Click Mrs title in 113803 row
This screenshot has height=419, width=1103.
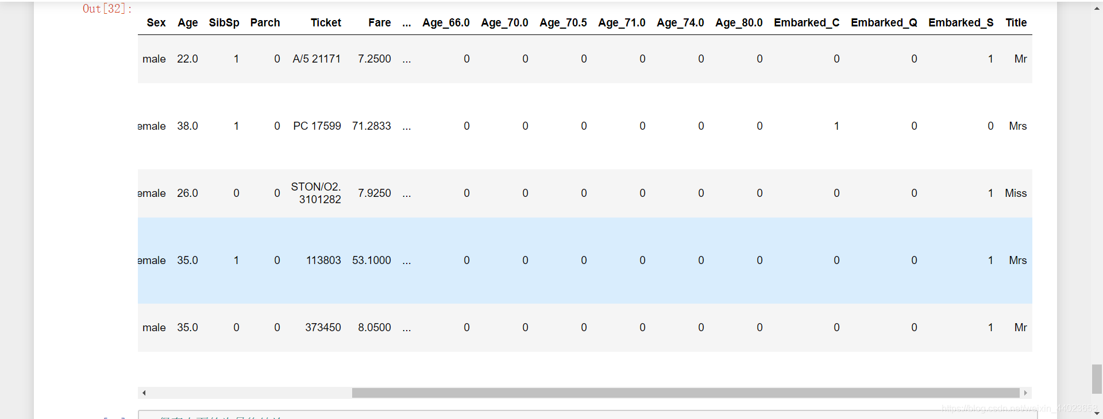coord(1018,261)
